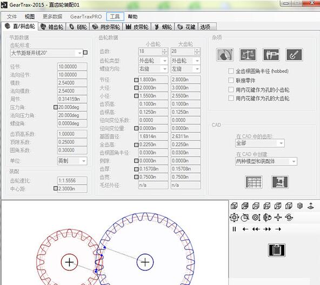Open the 帮助 menu
The height and width of the screenshot is (285, 320).
pos(132,17)
